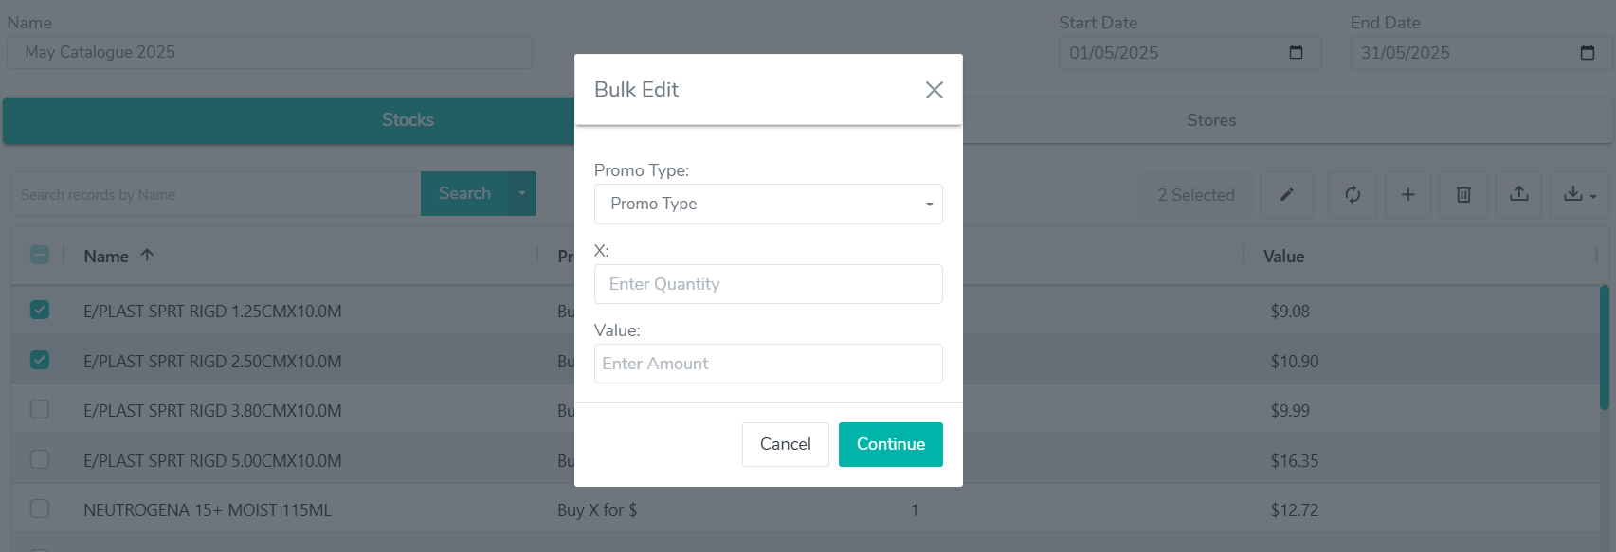Tick the E/PLAST SPRT RIGD 3.80CMX10.0M checkbox
This screenshot has width=1616, height=552.
40,409
